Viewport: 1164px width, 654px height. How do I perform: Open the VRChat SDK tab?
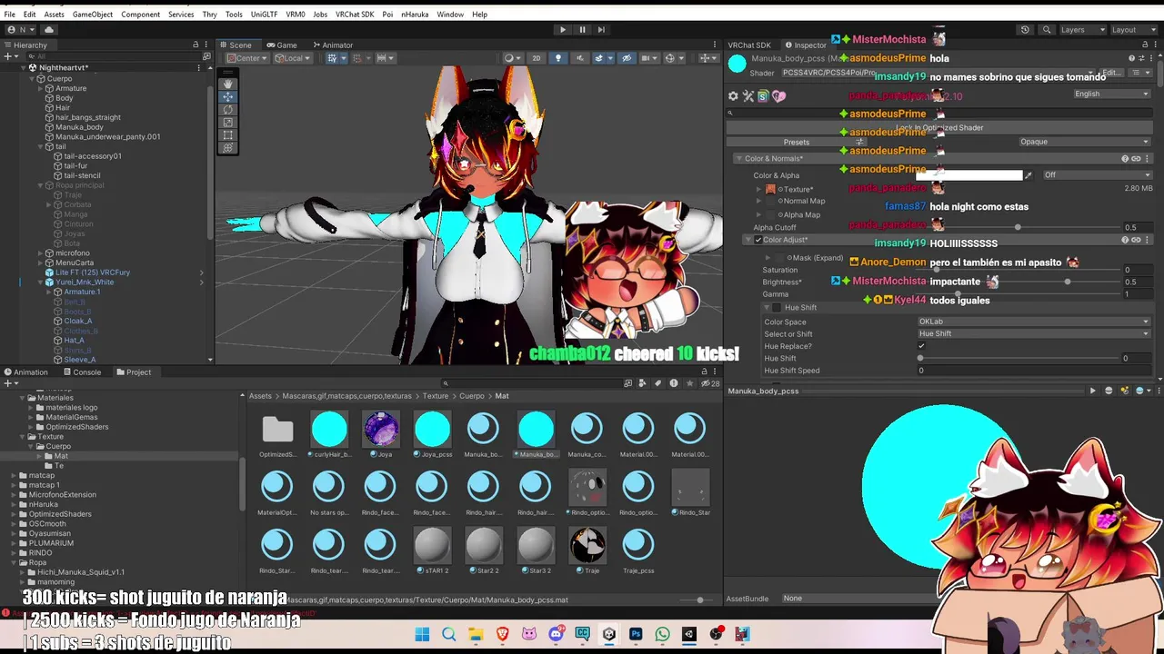[x=749, y=45]
